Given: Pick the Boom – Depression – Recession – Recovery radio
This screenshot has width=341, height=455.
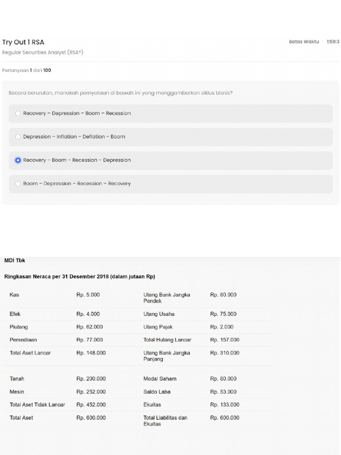Looking at the screenshot, I should (x=18, y=184).
